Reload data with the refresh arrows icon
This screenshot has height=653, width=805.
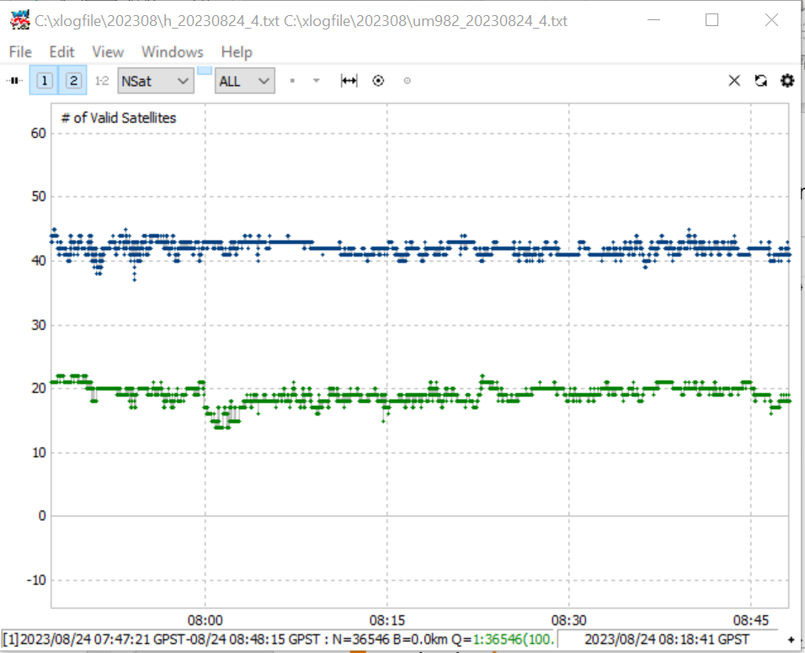pos(761,81)
